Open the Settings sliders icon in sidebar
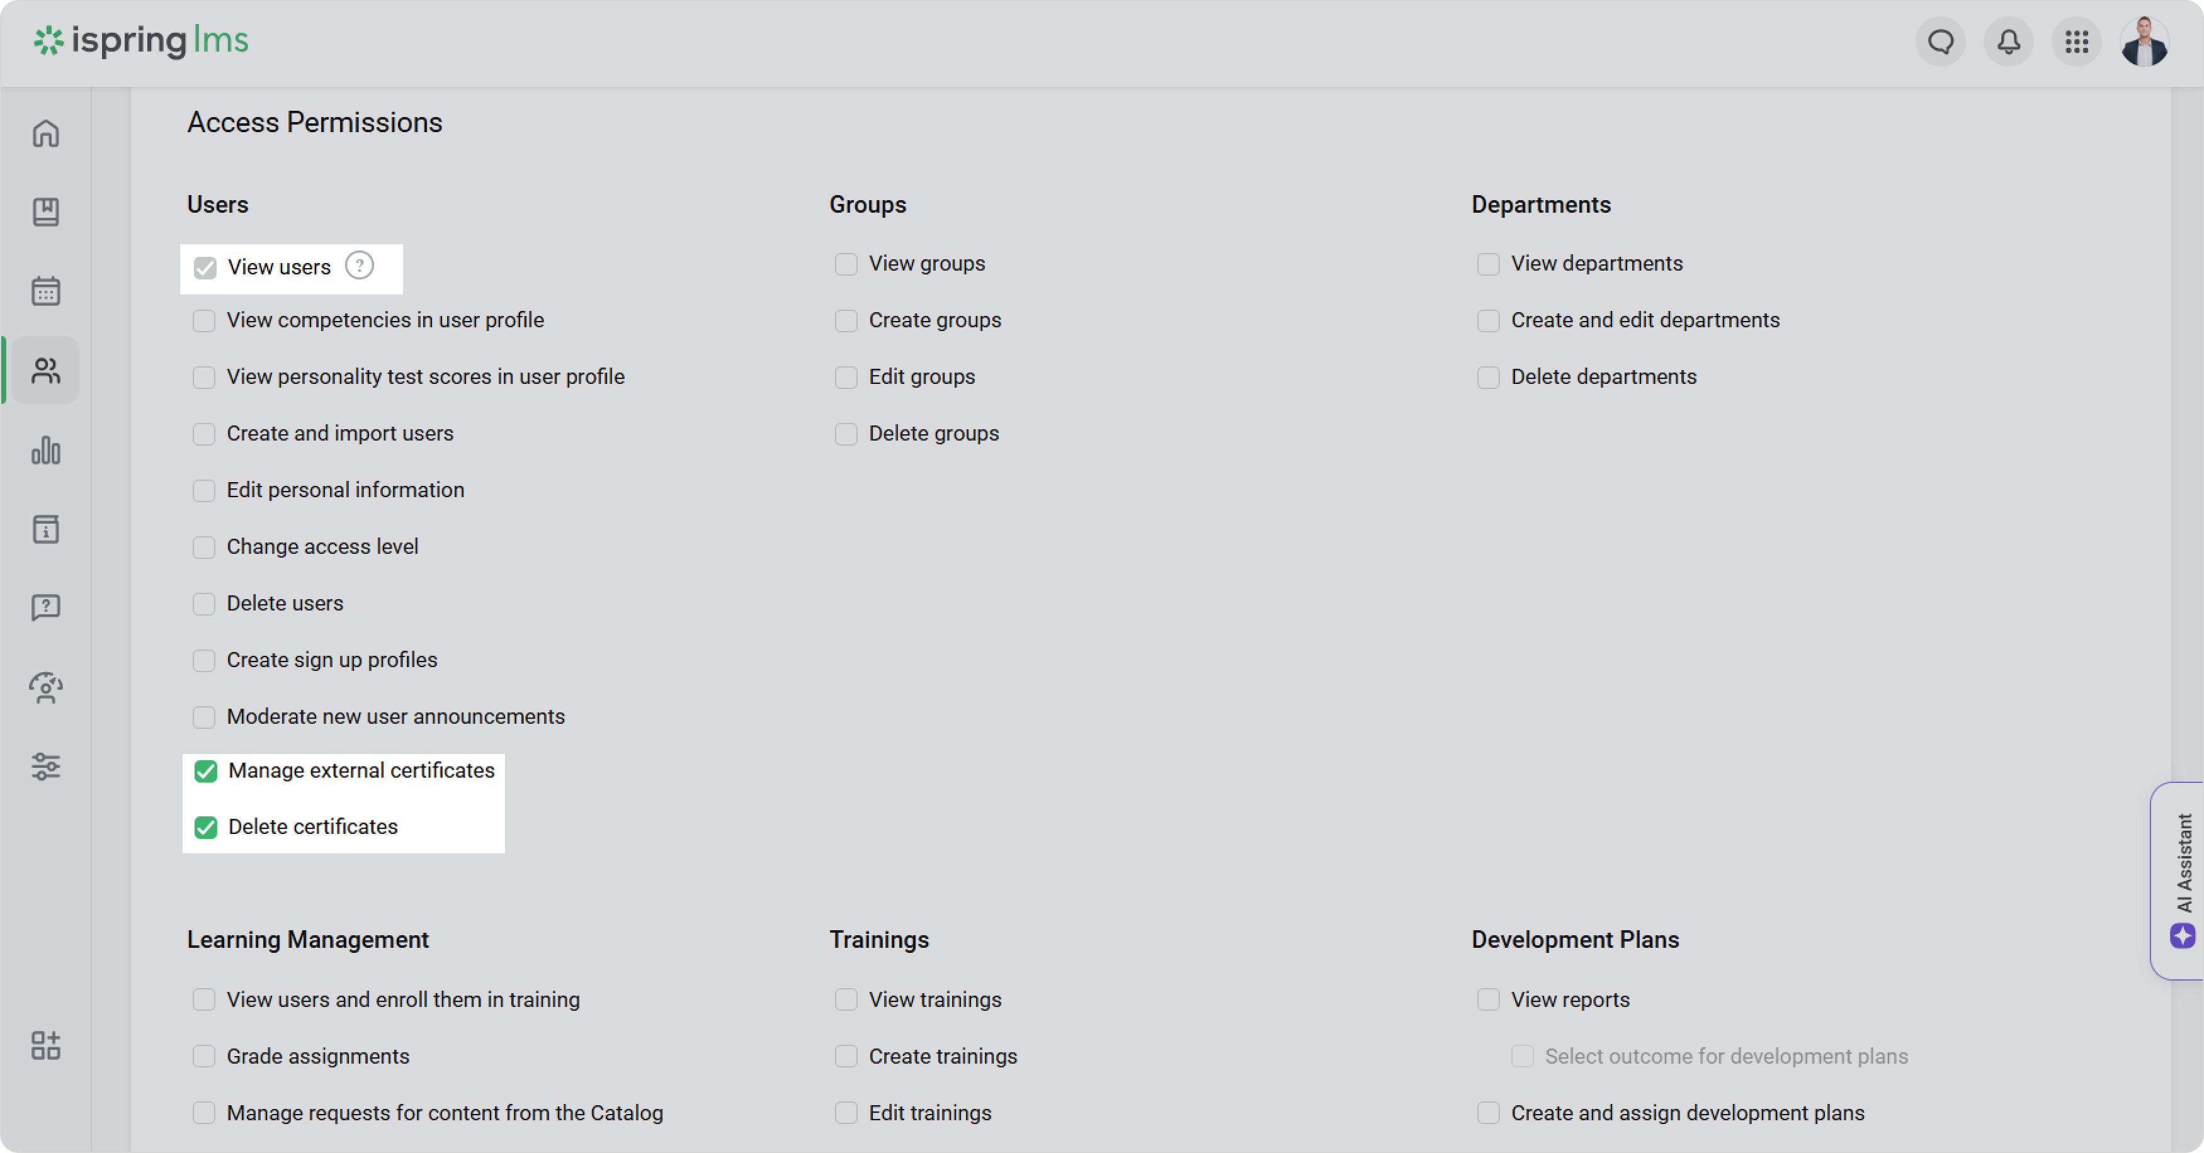 pos(46,767)
